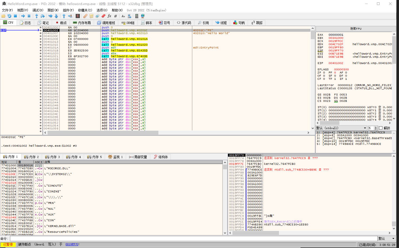Click the 隐藏FPU button above registers
Screen dimensions: 399x248
tap(356, 29)
